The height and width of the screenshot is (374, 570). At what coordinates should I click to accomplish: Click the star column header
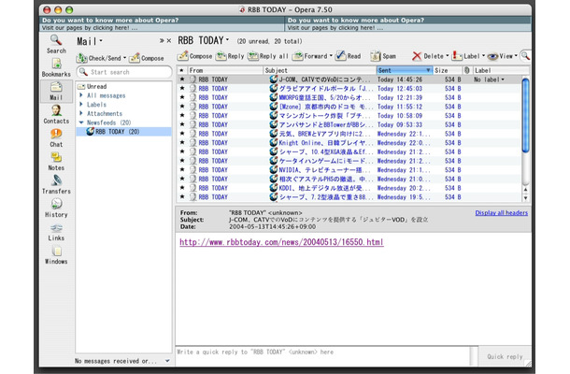pos(182,70)
